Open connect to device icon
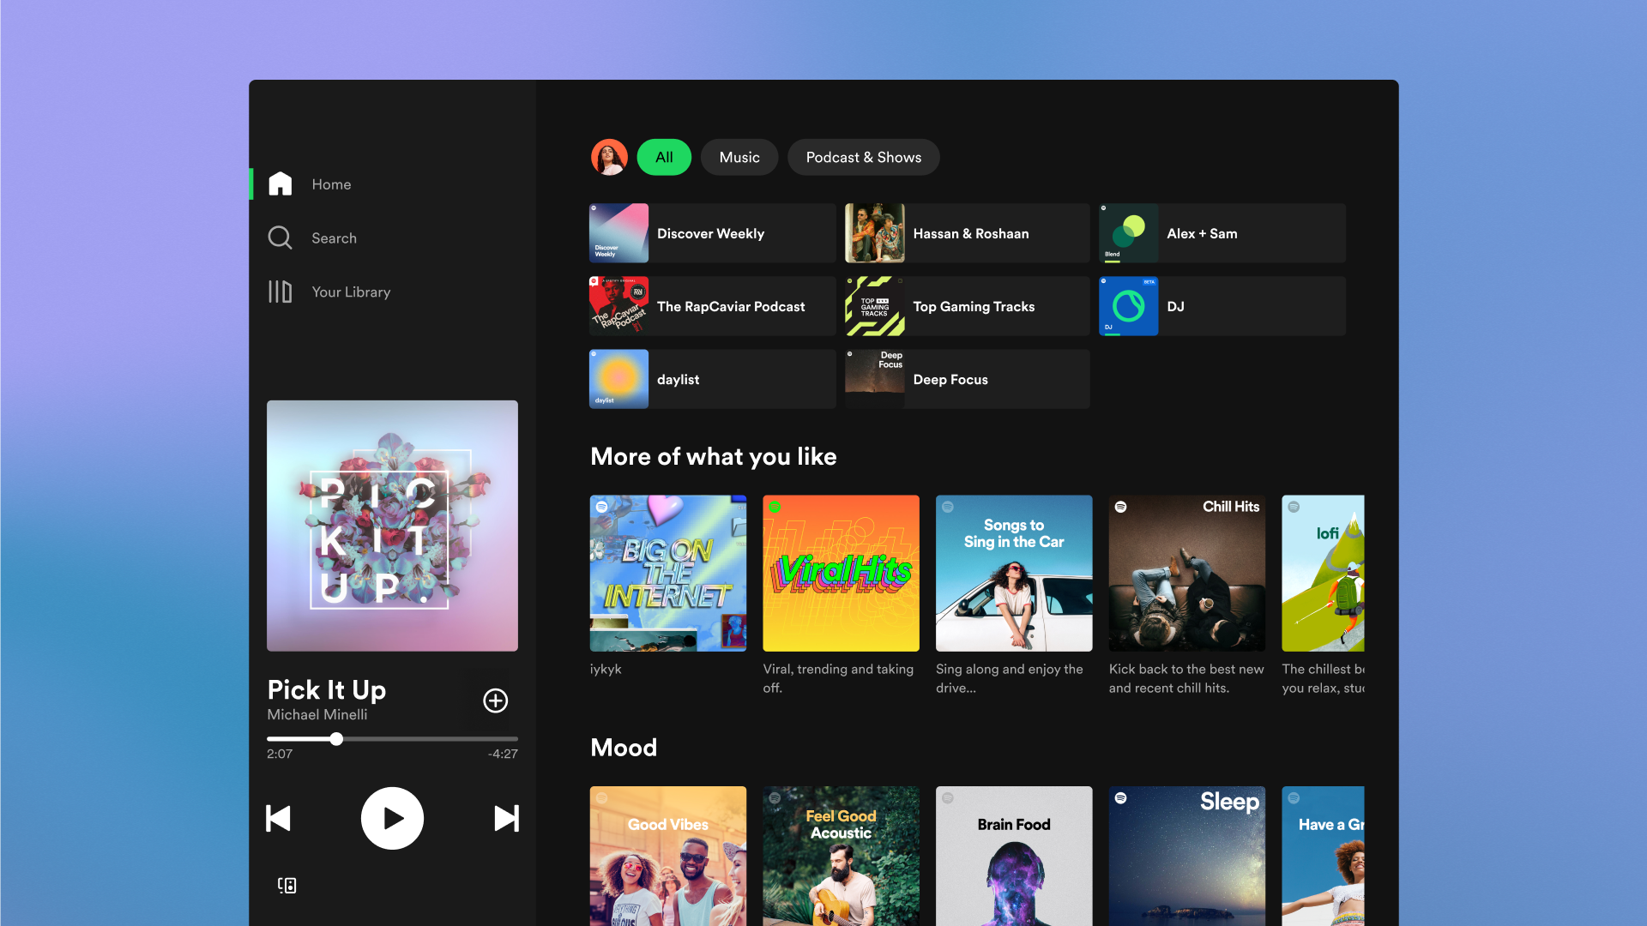 tap(287, 885)
